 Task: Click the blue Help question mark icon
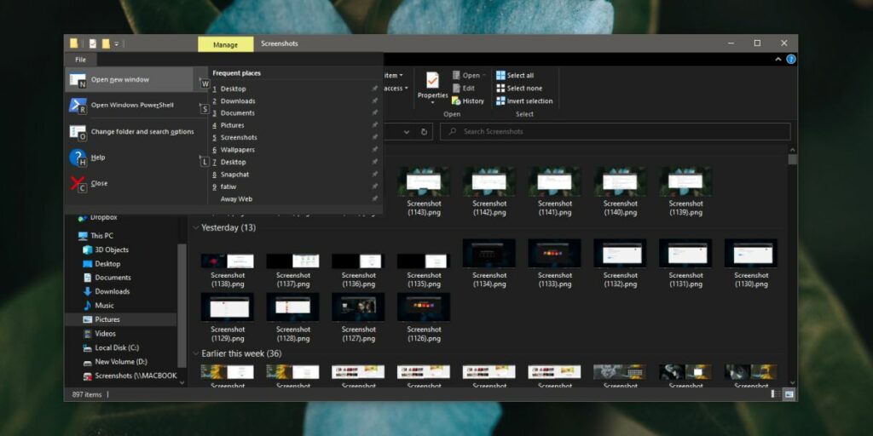click(78, 158)
